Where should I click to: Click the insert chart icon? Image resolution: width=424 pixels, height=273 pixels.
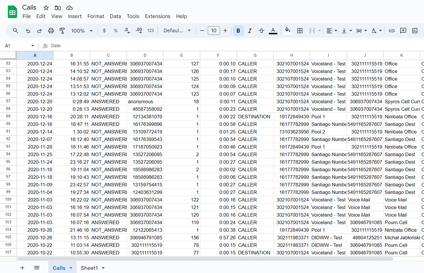tap(414, 31)
